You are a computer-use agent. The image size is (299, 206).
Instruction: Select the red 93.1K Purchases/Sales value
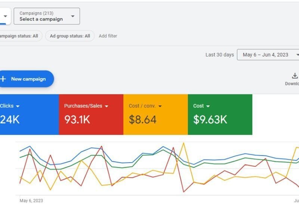click(x=77, y=120)
